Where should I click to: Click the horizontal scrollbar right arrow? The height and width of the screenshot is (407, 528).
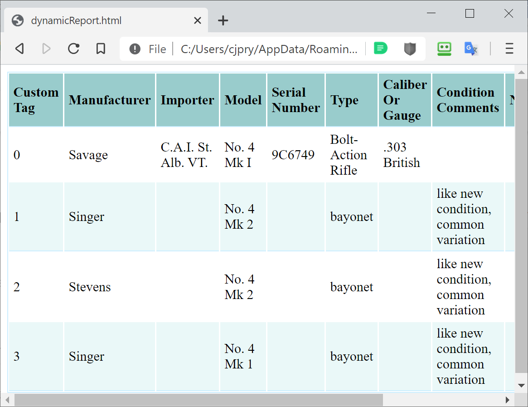point(508,400)
